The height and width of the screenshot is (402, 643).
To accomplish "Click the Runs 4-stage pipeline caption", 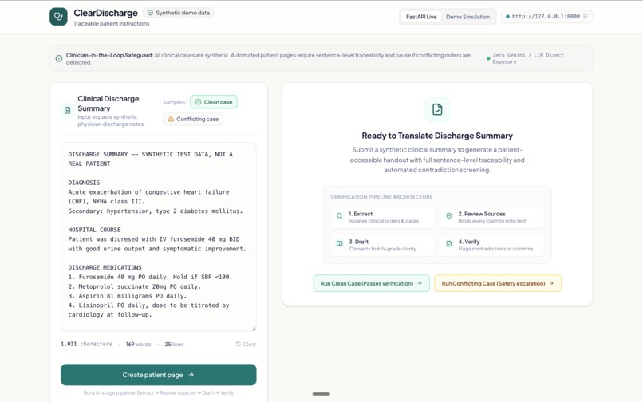I will click(158, 393).
